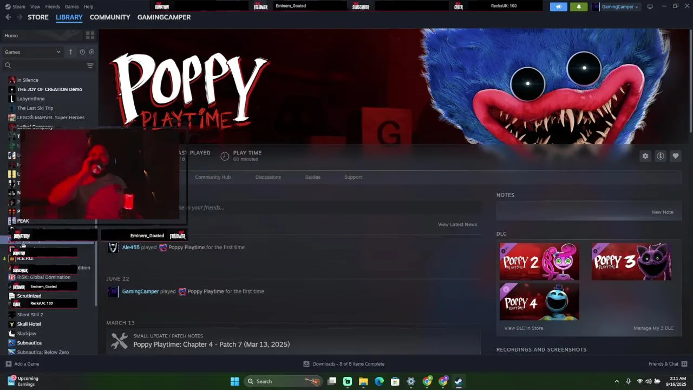Viewport: 693px width, 390px height.
Task: Open the notifications bell
Action: coord(578,6)
